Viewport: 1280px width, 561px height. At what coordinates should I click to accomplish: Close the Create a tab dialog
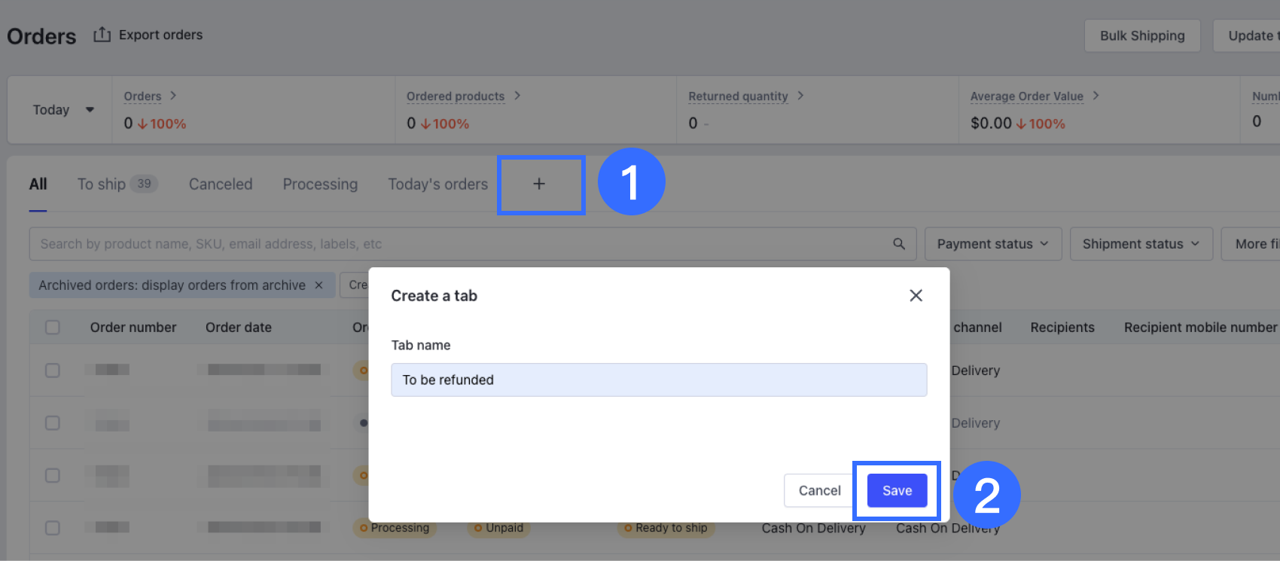pos(916,295)
